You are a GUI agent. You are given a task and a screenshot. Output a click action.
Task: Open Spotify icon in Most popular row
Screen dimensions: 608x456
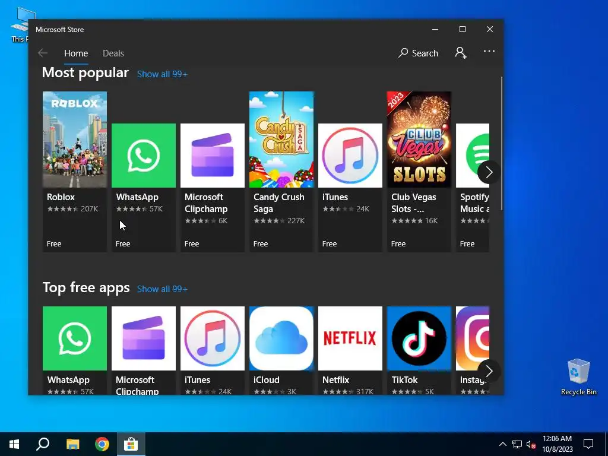[473, 156]
